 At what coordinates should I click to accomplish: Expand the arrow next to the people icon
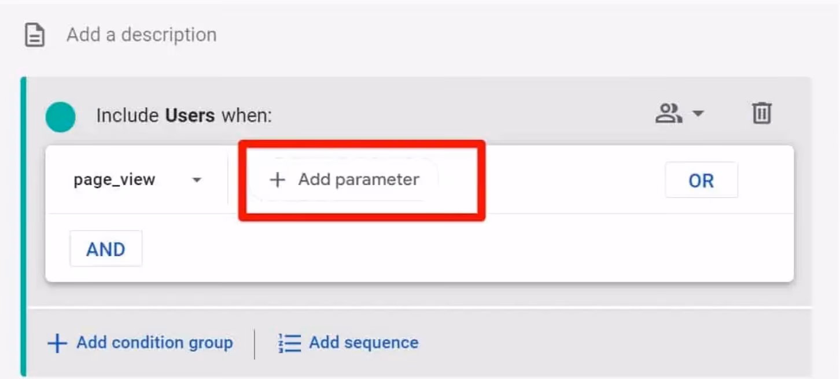(698, 113)
